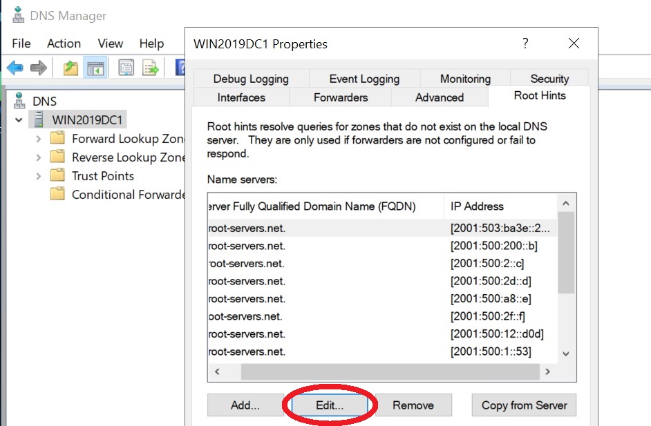Click the Up One Level folder icon
Screen dimensions: 651x426
pyautogui.click(x=70, y=68)
